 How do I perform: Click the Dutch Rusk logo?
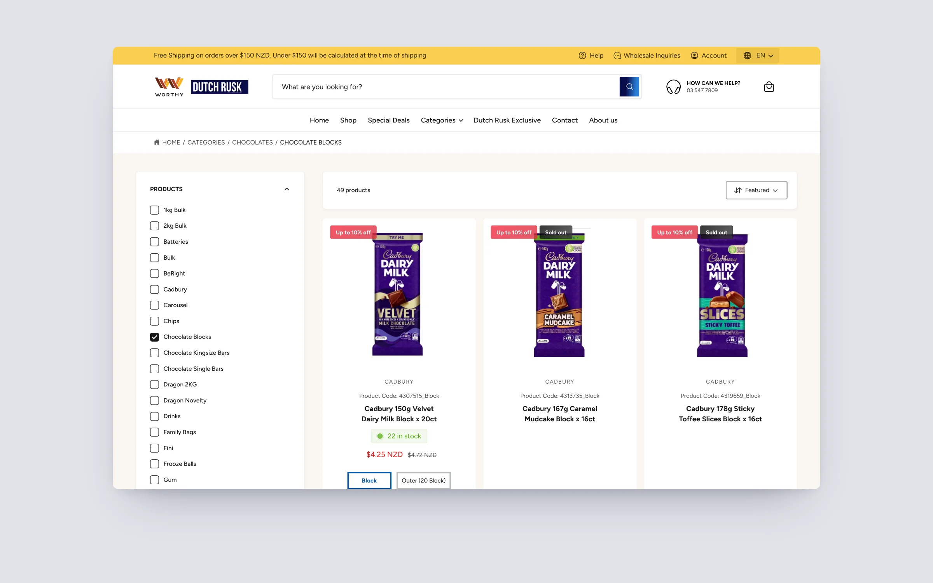220,87
